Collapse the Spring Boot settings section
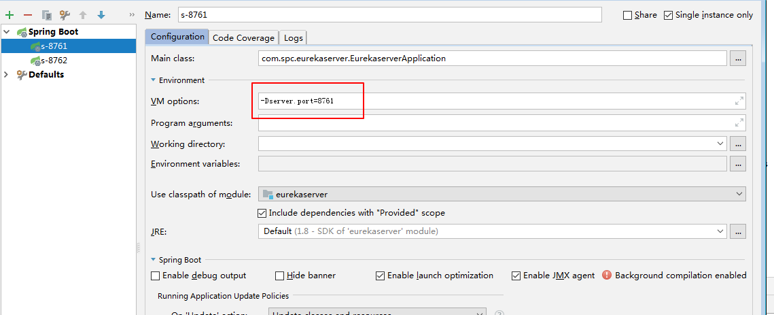Image resolution: width=774 pixels, height=315 pixels. tap(154, 260)
